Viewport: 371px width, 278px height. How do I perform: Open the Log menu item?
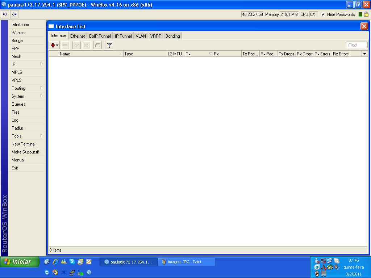(x=27, y=120)
